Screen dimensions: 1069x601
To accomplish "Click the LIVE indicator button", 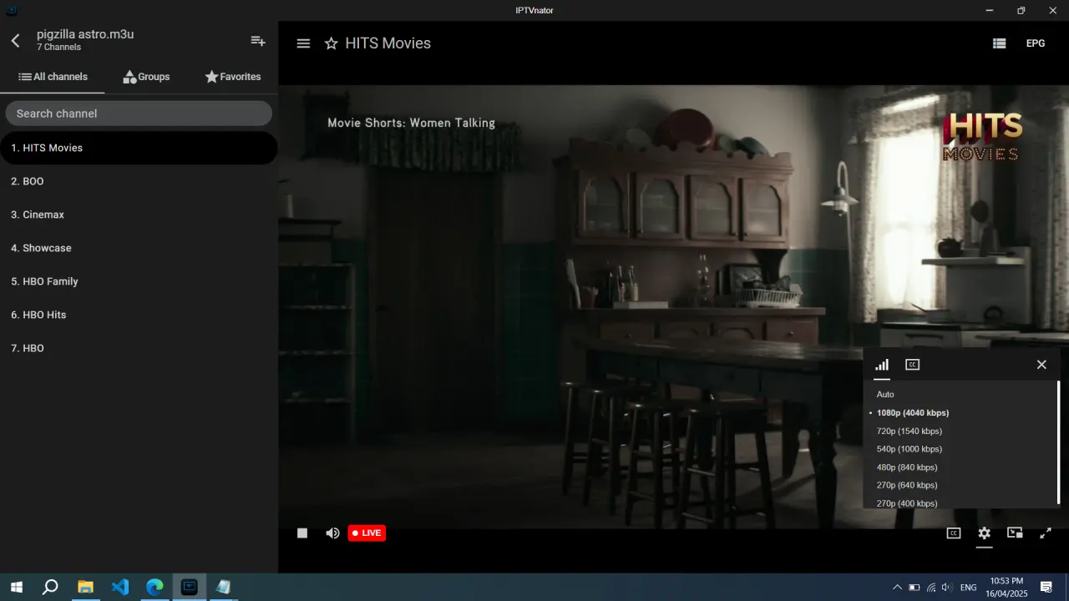I will (367, 533).
